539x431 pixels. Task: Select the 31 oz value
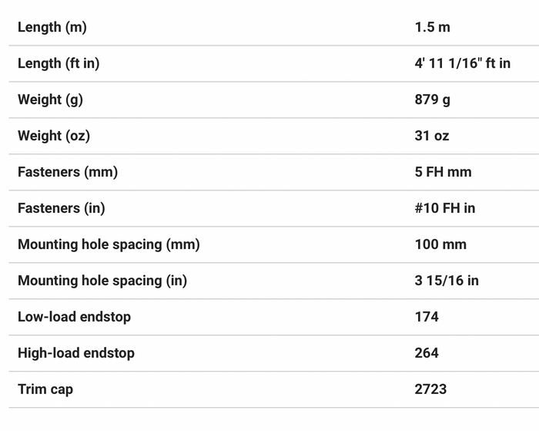point(431,136)
